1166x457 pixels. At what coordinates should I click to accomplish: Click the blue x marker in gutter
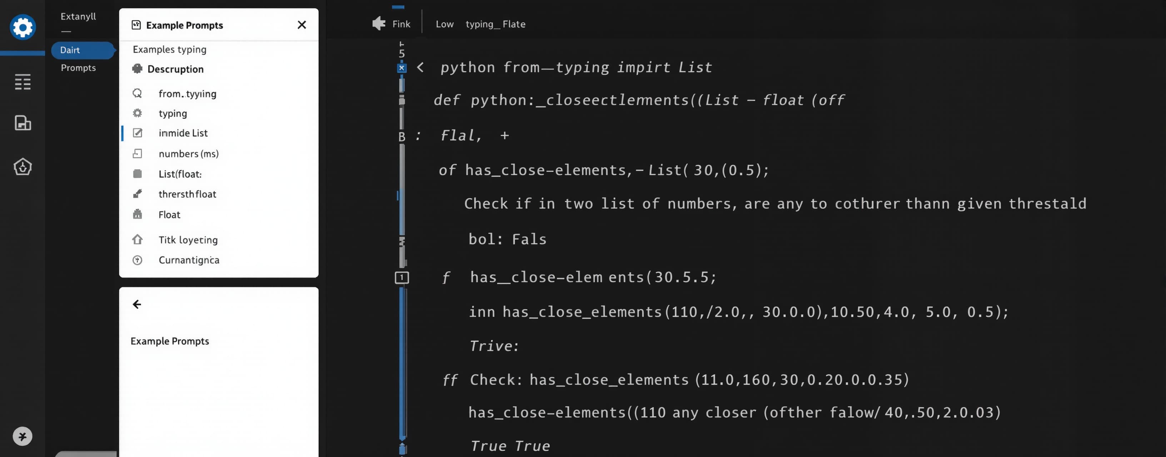402,68
